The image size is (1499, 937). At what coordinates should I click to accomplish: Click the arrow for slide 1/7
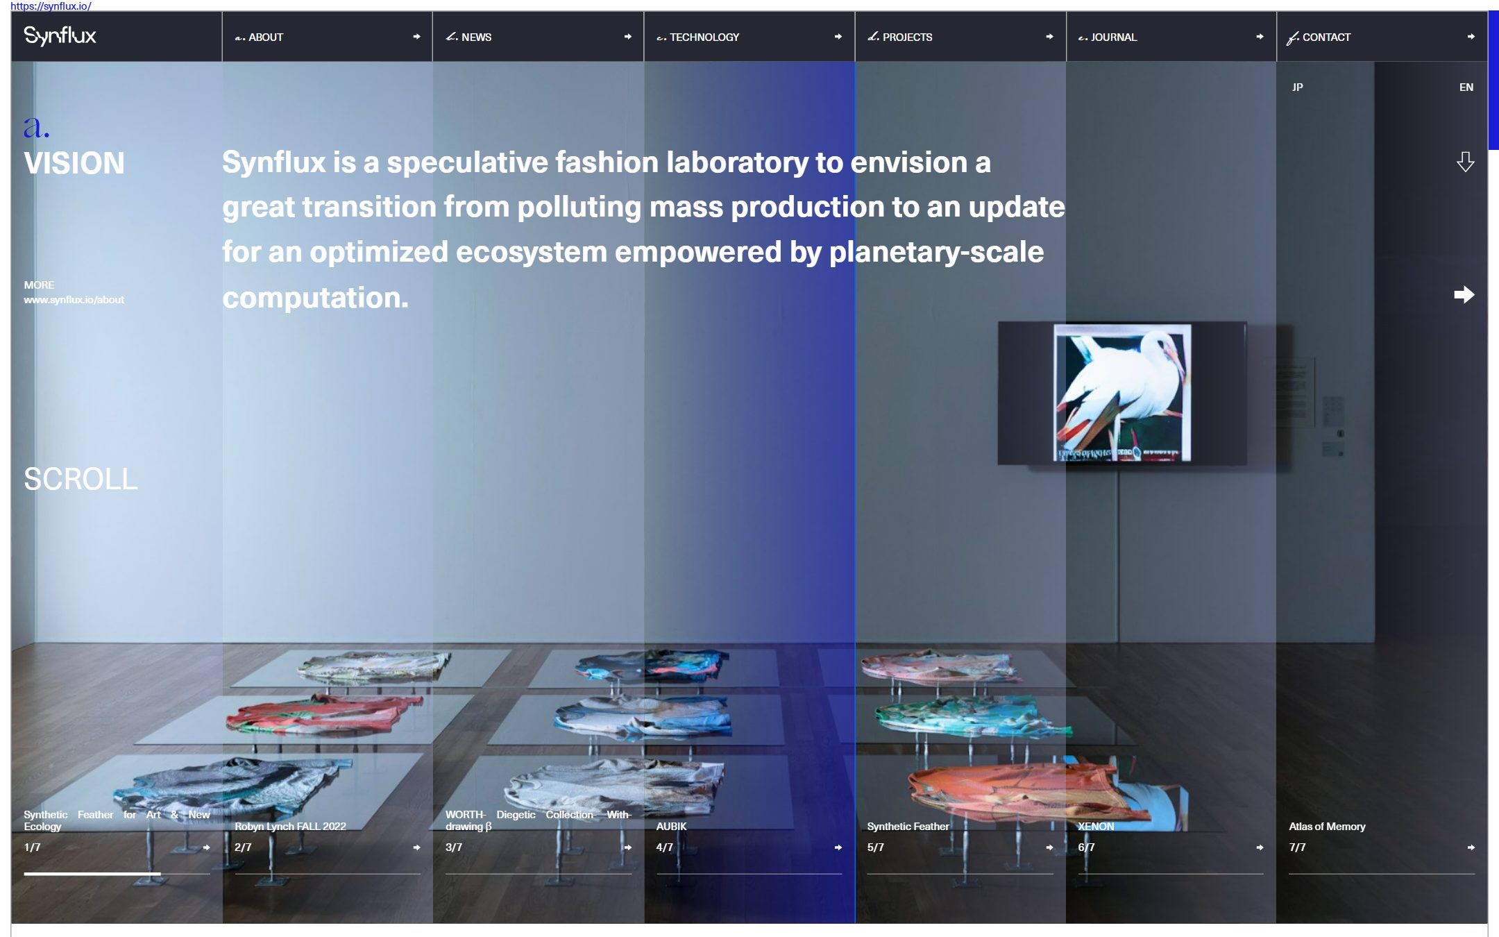click(x=206, y=847)
